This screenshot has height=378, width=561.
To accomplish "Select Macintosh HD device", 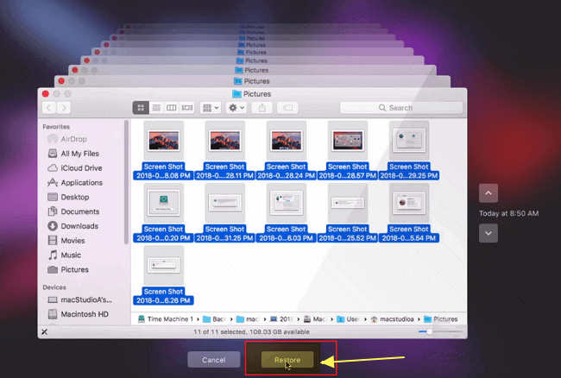I will [79, 314].
